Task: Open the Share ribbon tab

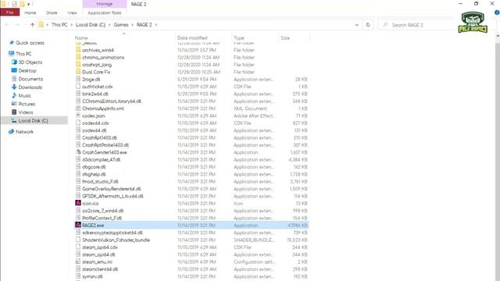Action: (52, 12)
